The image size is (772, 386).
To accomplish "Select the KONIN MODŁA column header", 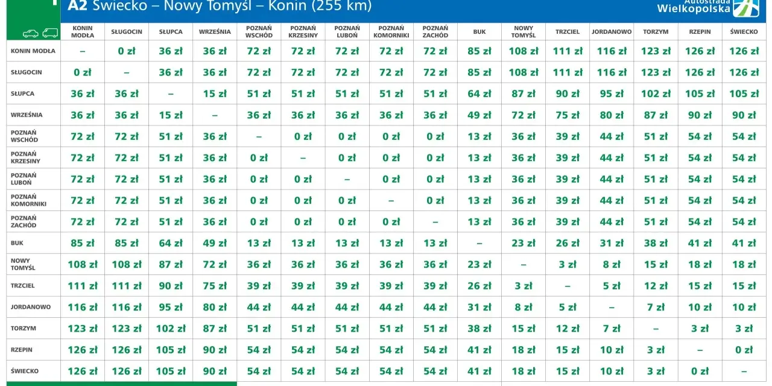I will pos(83,31).
